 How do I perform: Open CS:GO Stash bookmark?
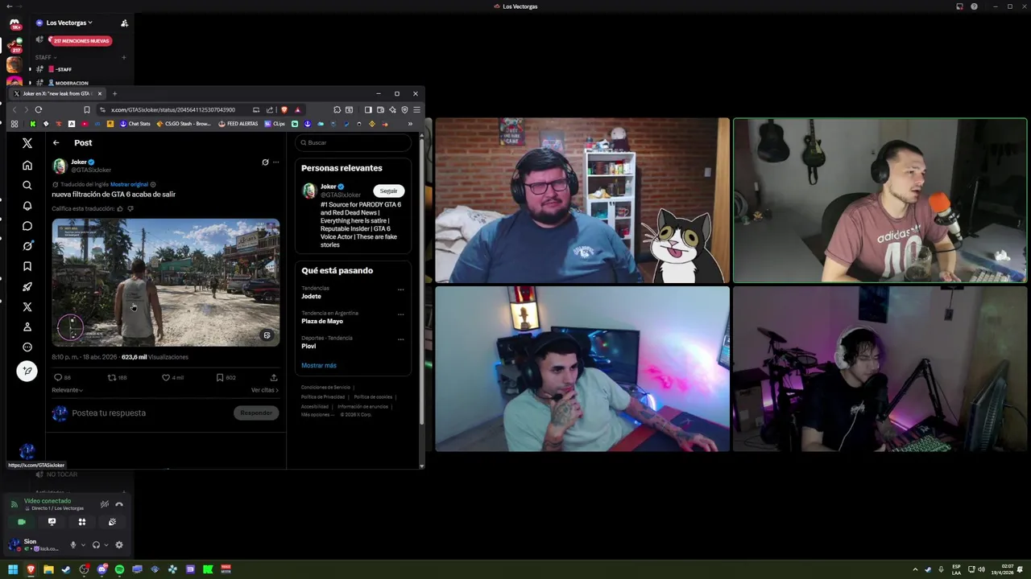[x=184, y=124]
